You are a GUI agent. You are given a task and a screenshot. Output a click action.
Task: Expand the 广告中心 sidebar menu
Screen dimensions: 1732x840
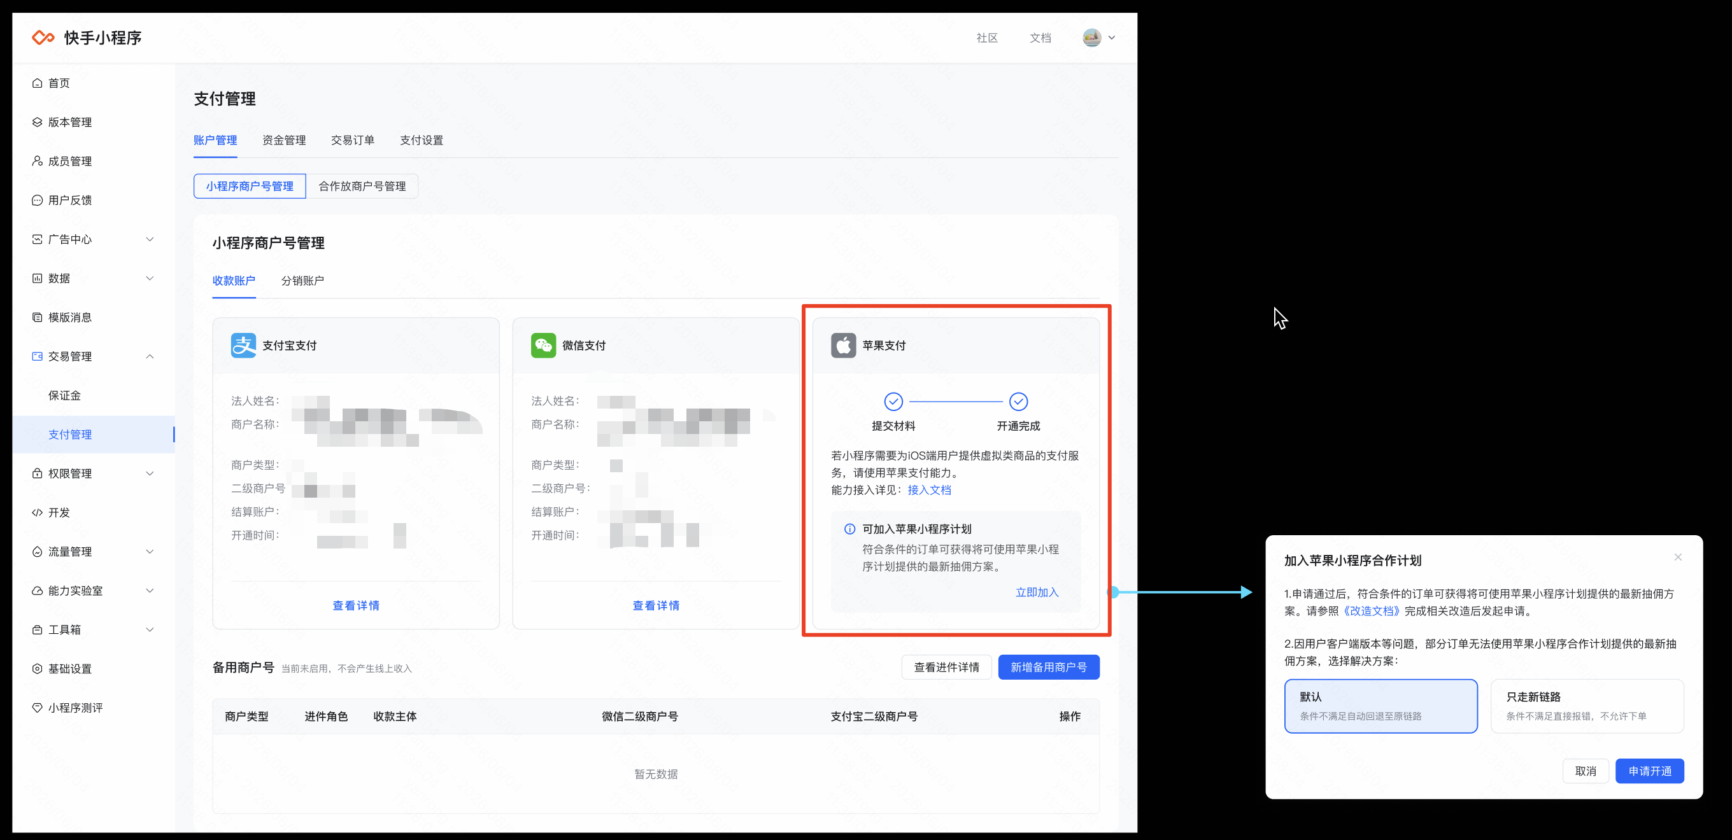coord(150,239)
